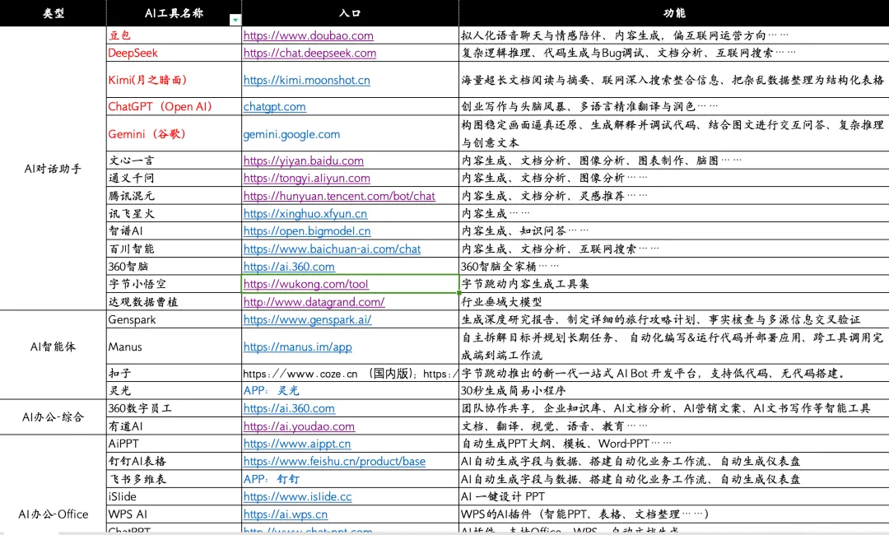Follow the https://ai.wps.cn link
Viewport: 889px width, 535px height.
tap(285, 514)
